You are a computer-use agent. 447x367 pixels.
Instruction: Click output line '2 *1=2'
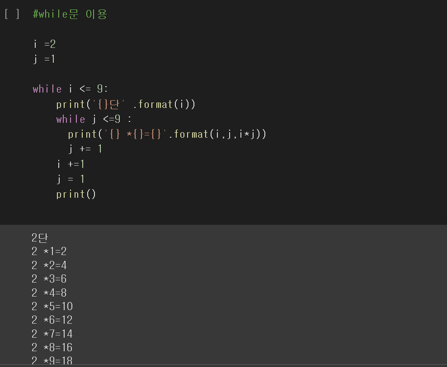pyautogui.click(x=49, y=251)
